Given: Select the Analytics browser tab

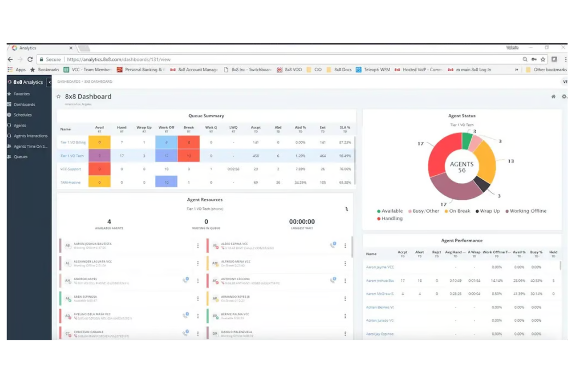Looking at the screenshot, I should click(42, 48).
